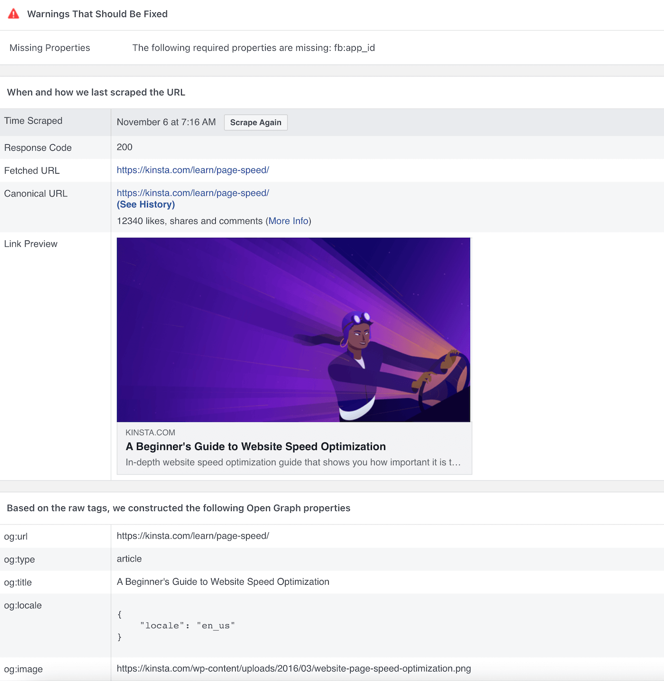Click the og:title property value
This screenshot has height=681, width=664.
[223, 581]
